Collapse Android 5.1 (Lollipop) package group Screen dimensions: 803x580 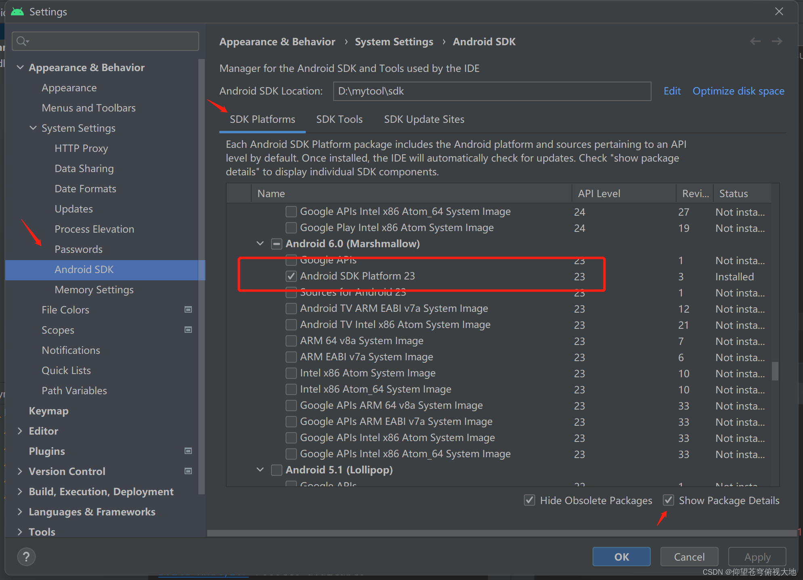pyautogui.click(x=260, y=470)
